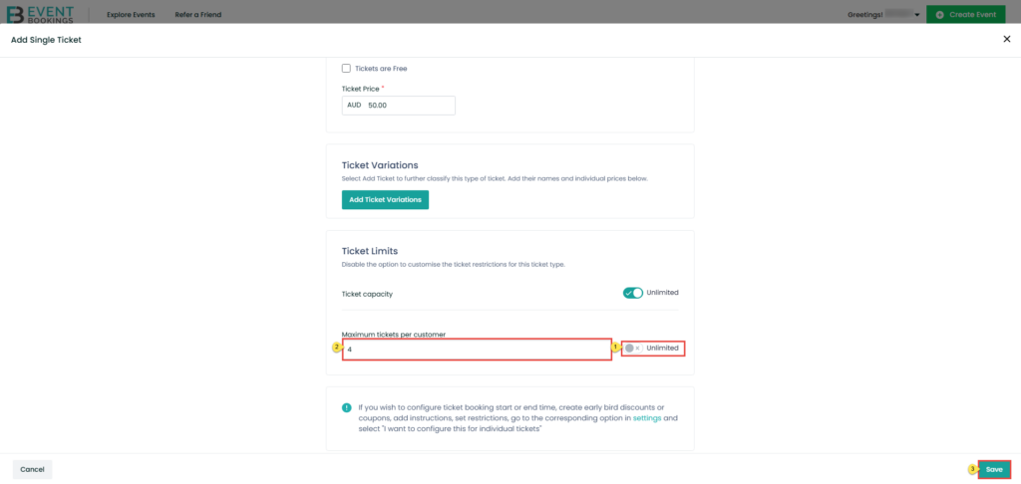The image size is (1021, 484).
Task: Expand the Greetings account dropdown arrow
Action: (x=917, y=15)
